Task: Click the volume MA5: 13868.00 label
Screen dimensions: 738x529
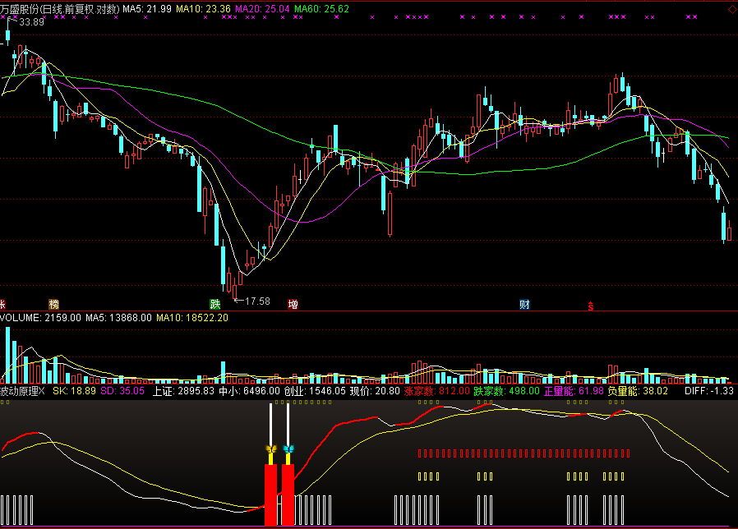Action: 118,318
